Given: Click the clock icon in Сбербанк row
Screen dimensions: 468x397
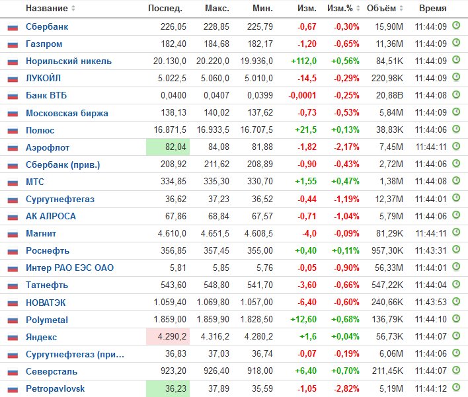Looking at the screenshot, I should 456,25.
